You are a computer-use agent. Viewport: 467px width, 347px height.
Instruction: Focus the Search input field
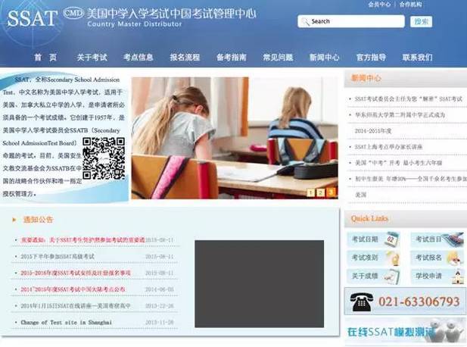[351, 21]
